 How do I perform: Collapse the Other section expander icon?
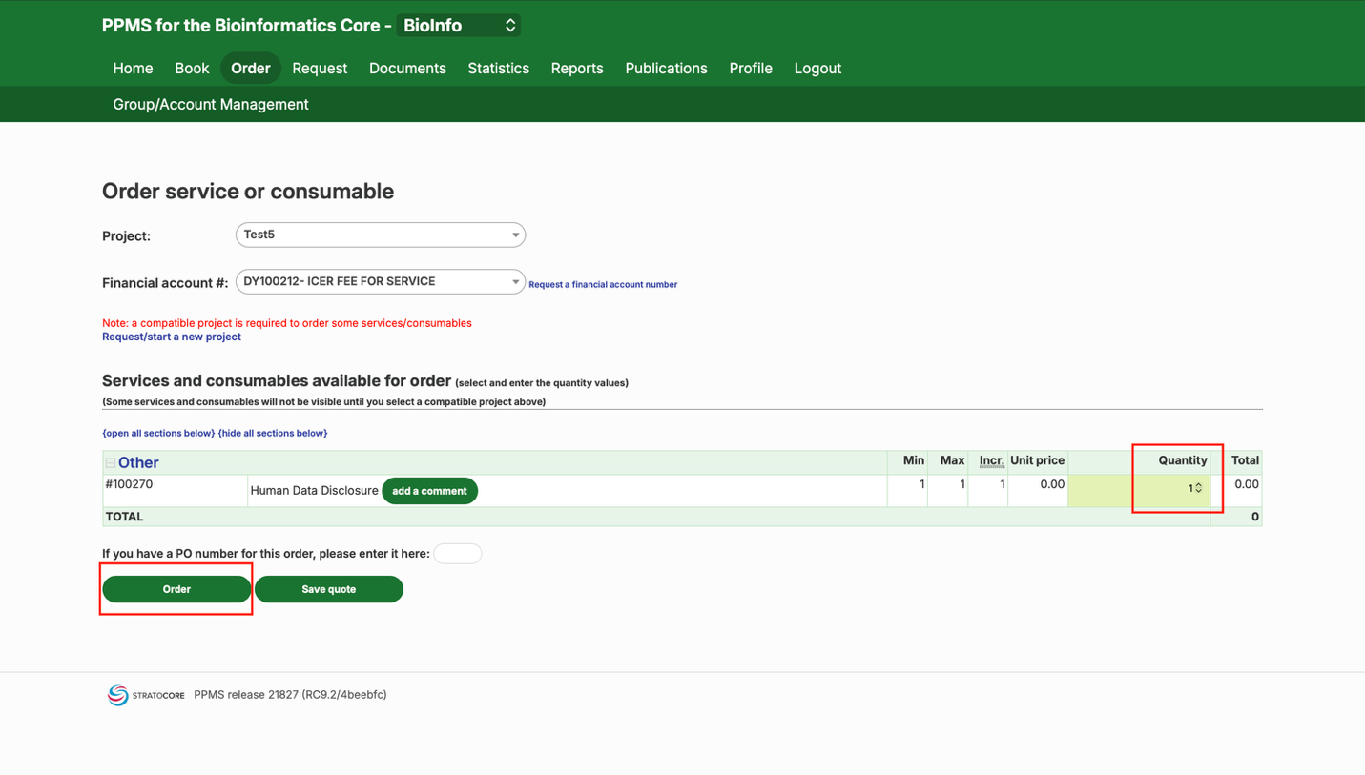[111, 463]
